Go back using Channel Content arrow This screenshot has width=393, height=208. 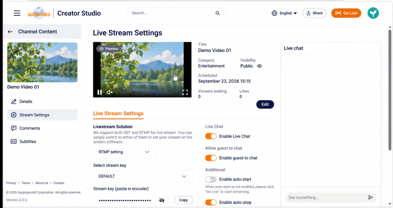coord(10,32)
